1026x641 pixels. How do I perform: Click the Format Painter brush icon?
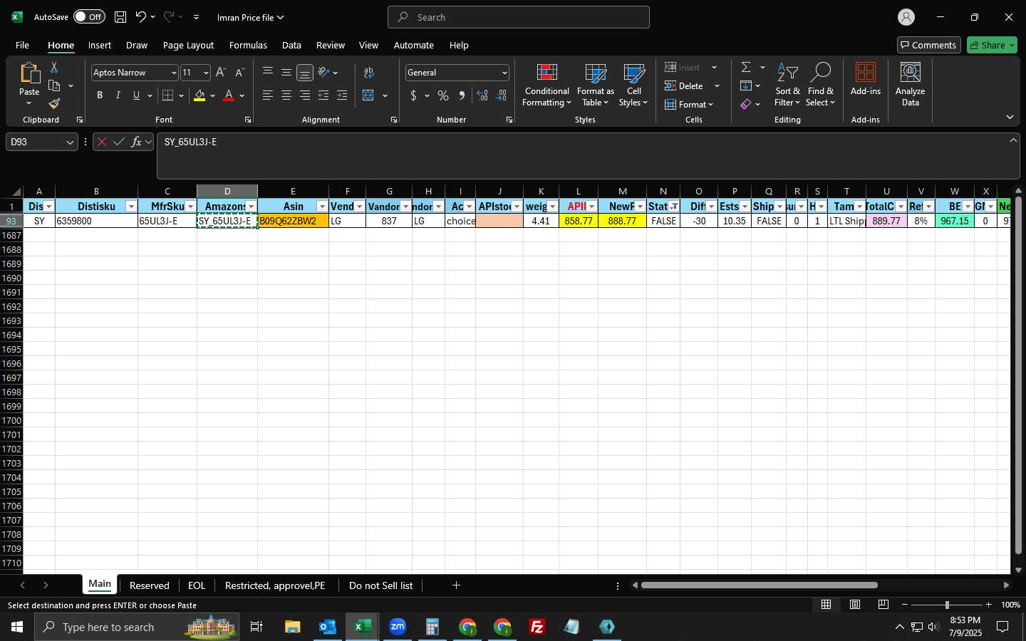coord(54,104)
